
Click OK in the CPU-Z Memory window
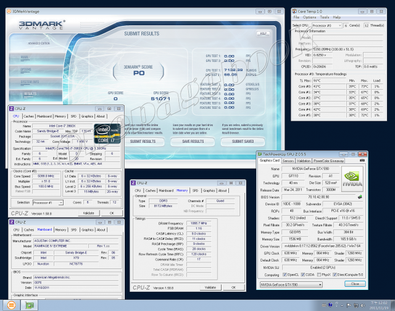pyautogui.click(x=233, y=288)
